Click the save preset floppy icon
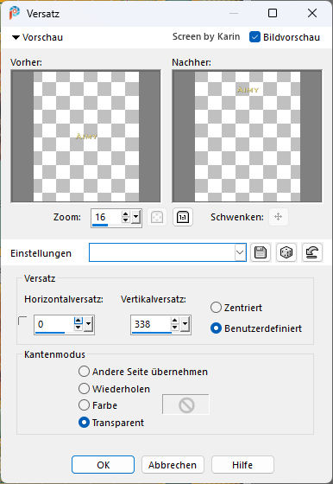 [x=261, y=252]
